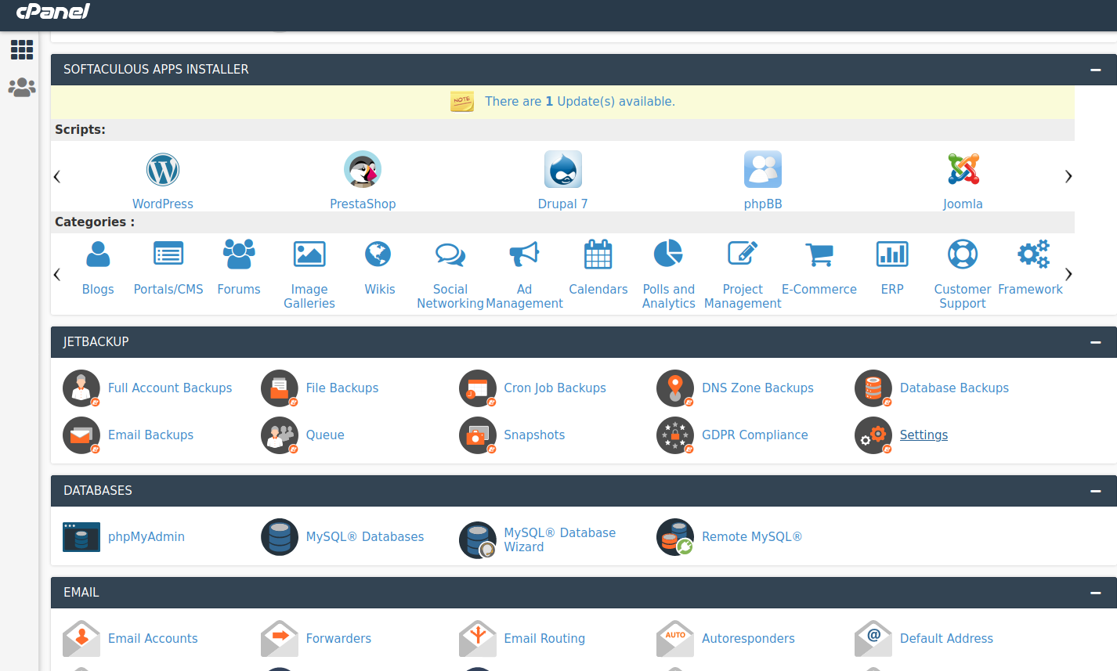This screenshot has width=1117, height=671.
Task: Show previous scripts with left arrow
Action: pyautogui.click(x=56, y=177)
